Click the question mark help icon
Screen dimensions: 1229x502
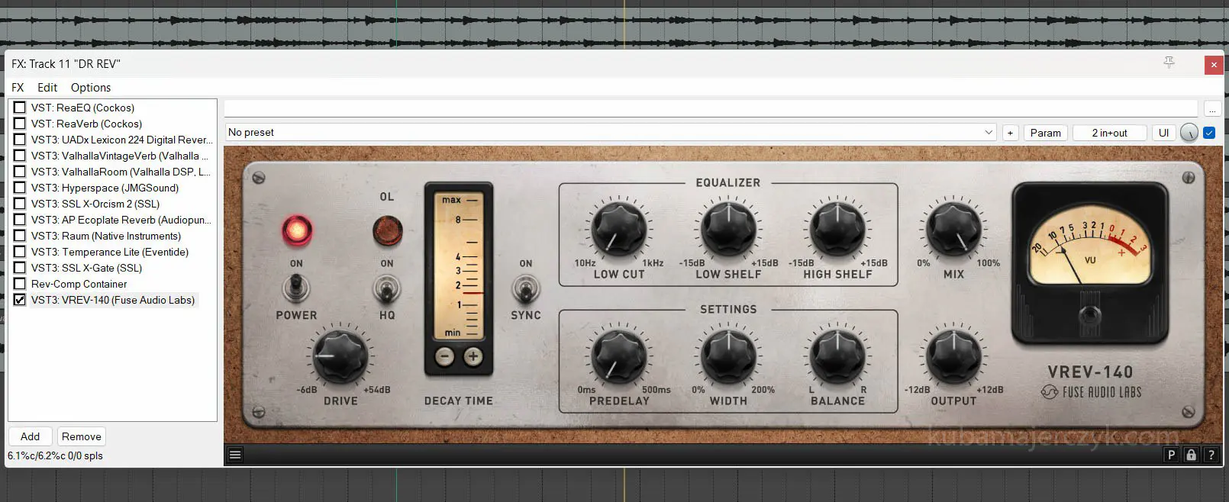1211,455
